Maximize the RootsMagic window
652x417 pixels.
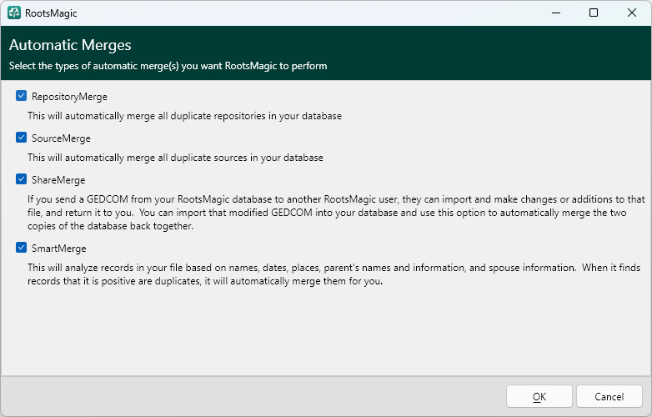[x=594, y=13]
